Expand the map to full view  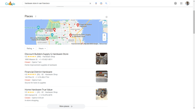(x=104, y=23)
